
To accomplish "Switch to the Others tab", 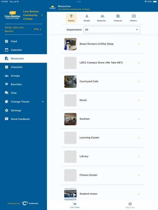I will [x=133, y=18].
